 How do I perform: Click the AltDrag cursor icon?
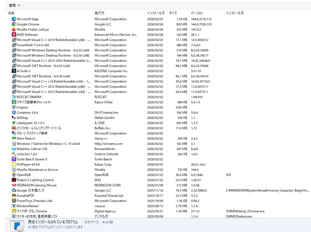[x=14, y=118]
